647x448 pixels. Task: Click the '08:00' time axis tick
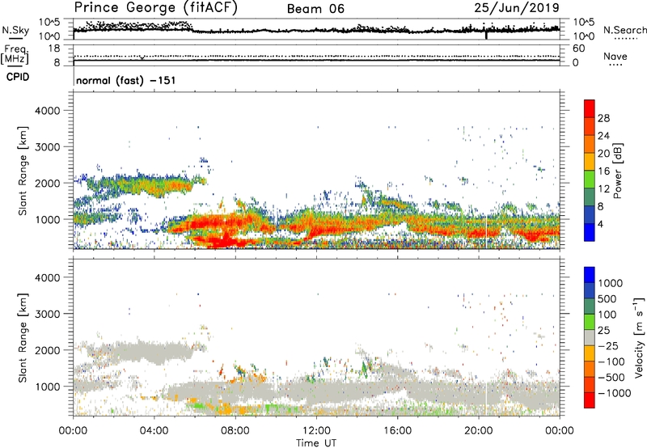click(x=235, y=431)
